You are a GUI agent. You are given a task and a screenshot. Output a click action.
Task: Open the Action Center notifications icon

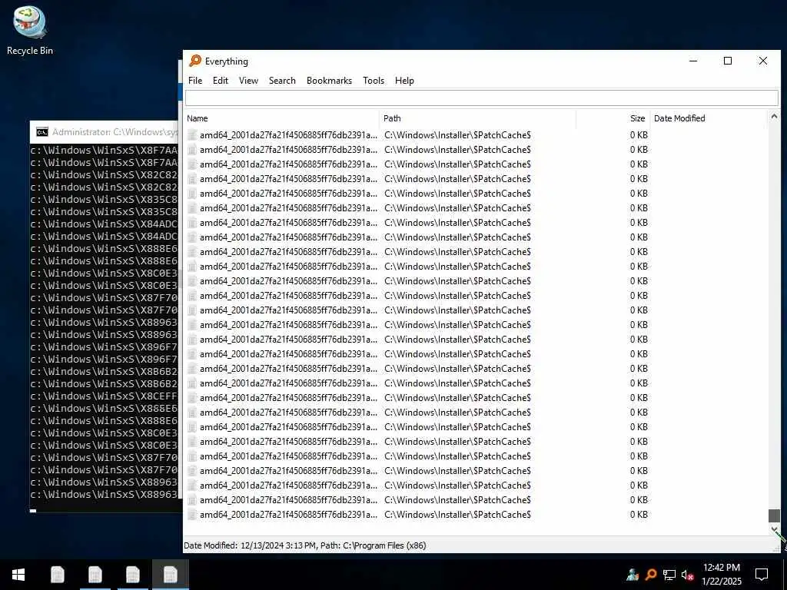[762, 575]
